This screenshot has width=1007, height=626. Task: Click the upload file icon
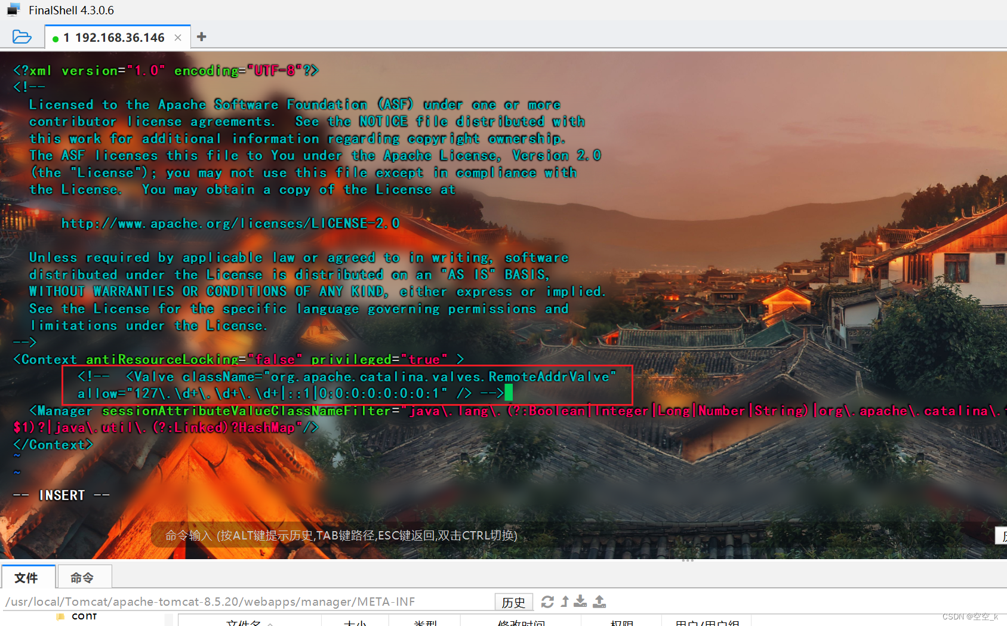click(x=599, y=602)
